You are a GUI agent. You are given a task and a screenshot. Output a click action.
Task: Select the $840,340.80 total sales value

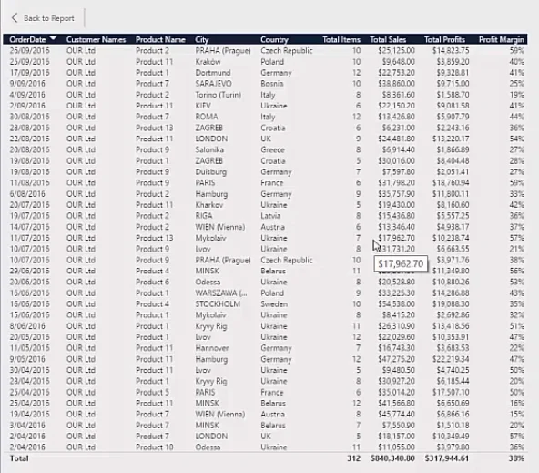click(x=392, y=458)
